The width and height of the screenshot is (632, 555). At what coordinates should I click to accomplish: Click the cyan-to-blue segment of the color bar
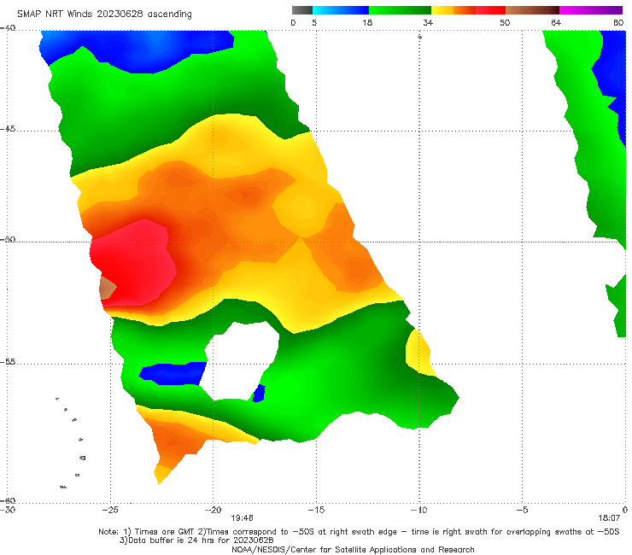pyautogui.click(x=341, y=10)
